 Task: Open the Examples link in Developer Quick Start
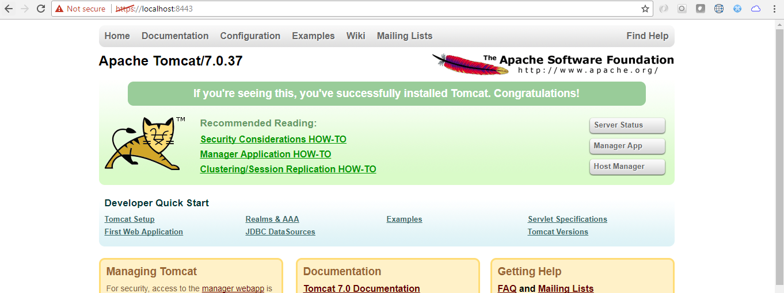404,219
